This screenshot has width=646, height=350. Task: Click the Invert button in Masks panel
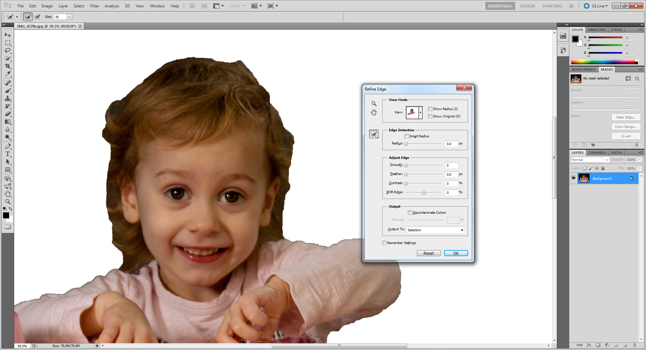tap(626, 136)
